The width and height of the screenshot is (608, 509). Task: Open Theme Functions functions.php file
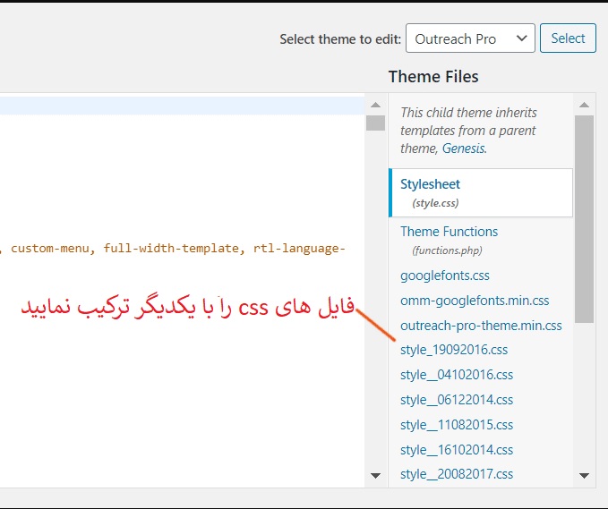[x=449, y=240]
